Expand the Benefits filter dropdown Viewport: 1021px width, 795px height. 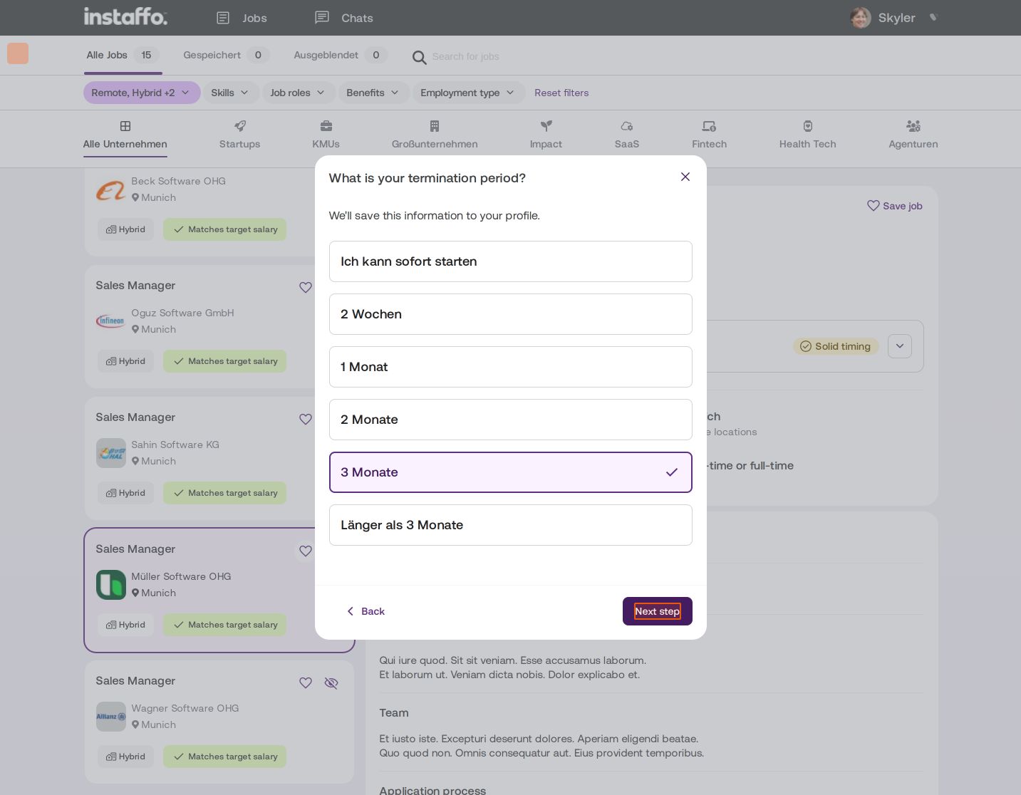tap(373, 93)
